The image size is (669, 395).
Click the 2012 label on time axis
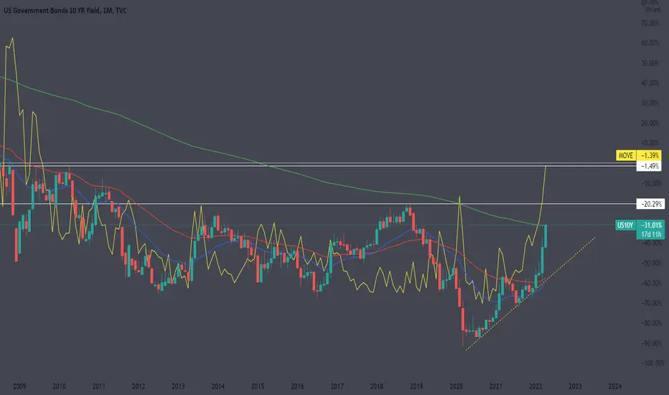tap(139, 386)
